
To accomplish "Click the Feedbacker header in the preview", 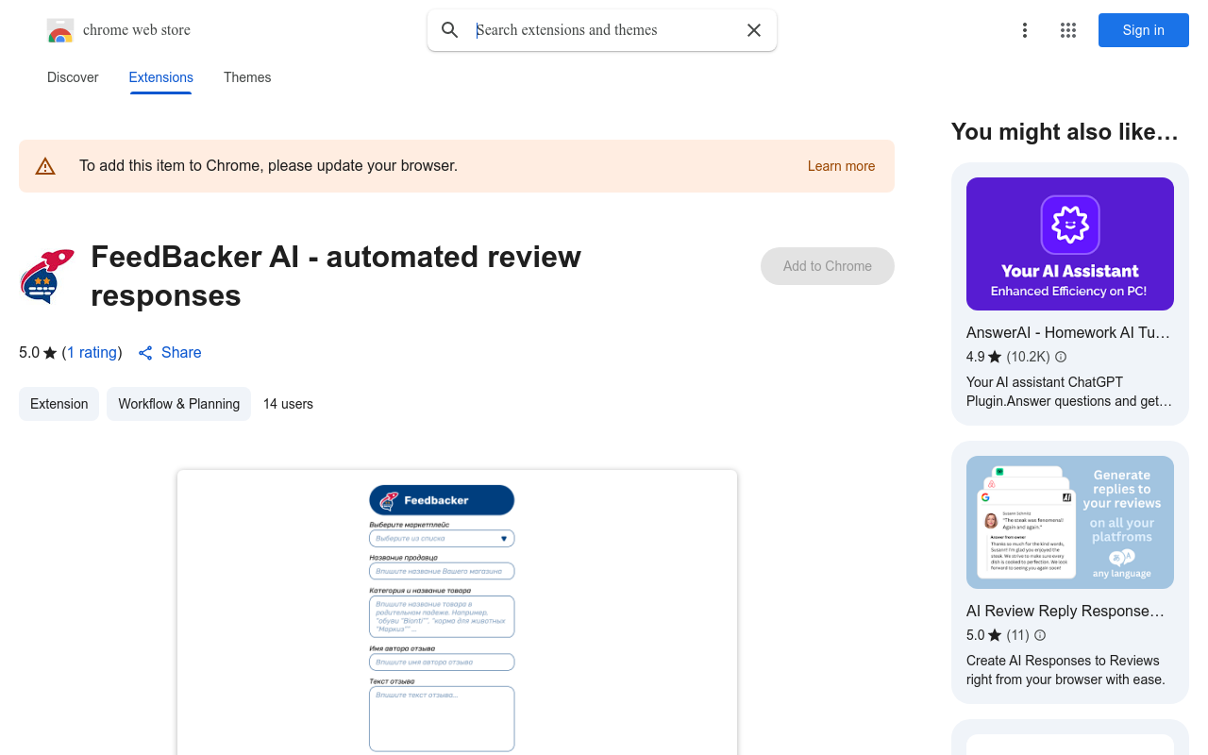I will coord(442,500).
